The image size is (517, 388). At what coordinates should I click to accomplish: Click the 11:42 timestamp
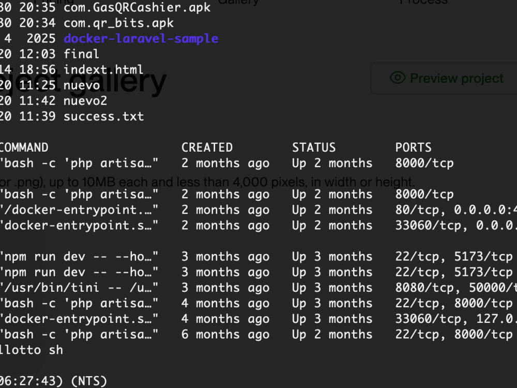pos(37,101)
